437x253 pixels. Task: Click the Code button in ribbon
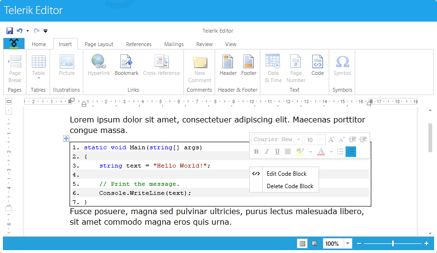(x=318, y=65)
